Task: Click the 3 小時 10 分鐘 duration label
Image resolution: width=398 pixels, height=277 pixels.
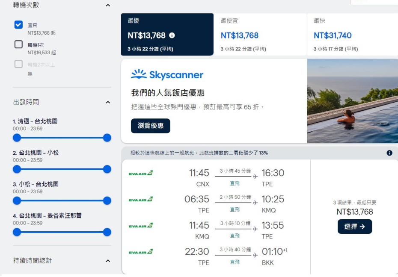Action: click(235, 223)
